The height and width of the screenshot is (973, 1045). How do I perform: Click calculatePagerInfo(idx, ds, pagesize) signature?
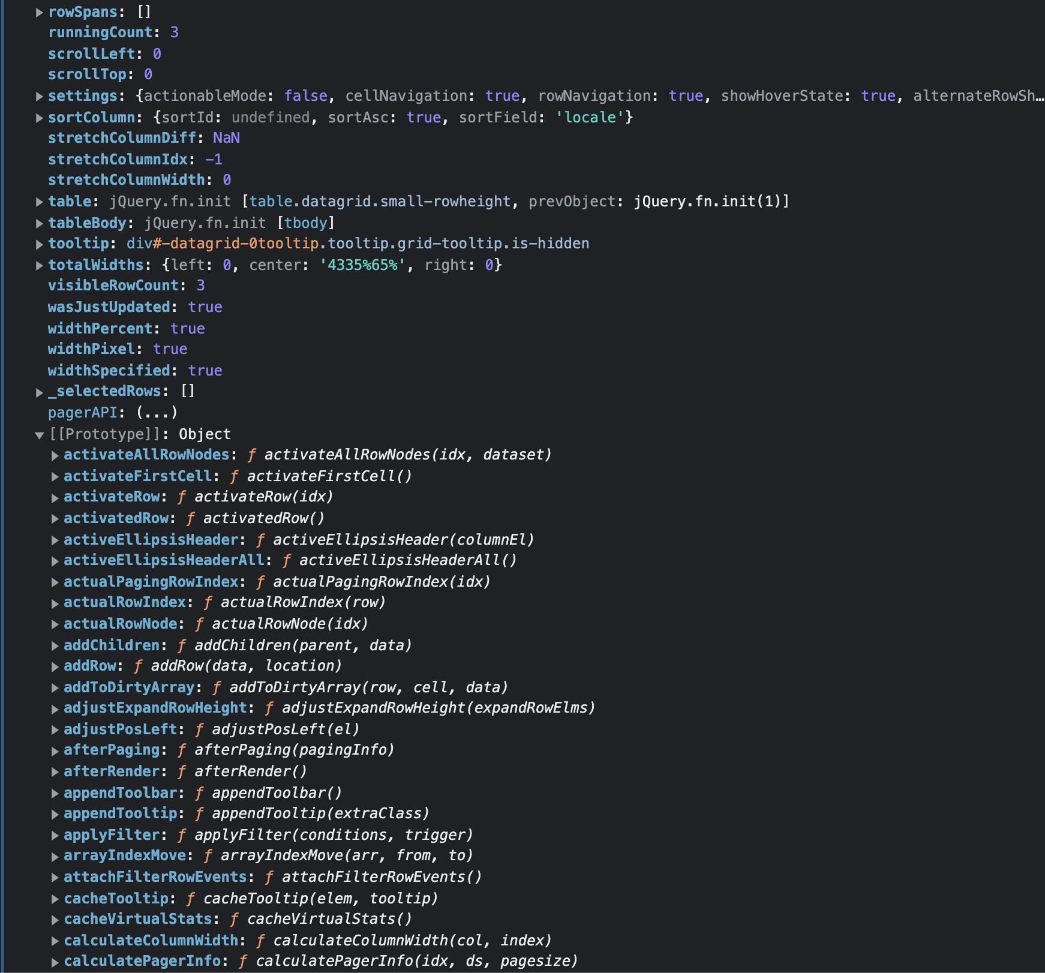pyautogui.click(x=416, y=961)
